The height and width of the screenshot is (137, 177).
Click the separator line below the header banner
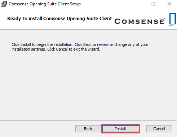point(88,29)
